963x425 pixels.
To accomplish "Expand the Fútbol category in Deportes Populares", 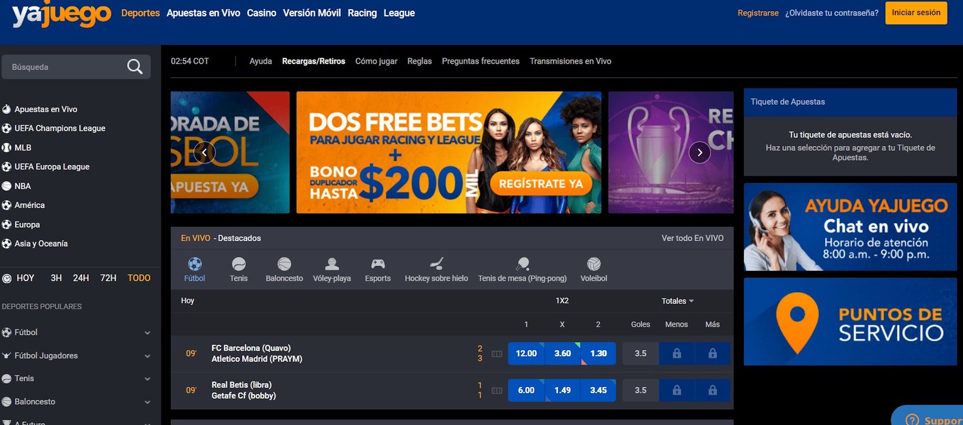I will [147, 333].
